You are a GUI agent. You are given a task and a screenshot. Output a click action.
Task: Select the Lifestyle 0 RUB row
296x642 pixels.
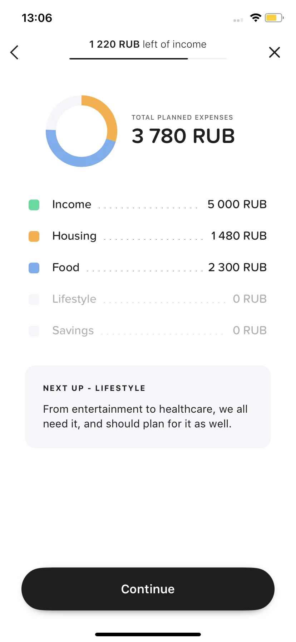[148, 299]
